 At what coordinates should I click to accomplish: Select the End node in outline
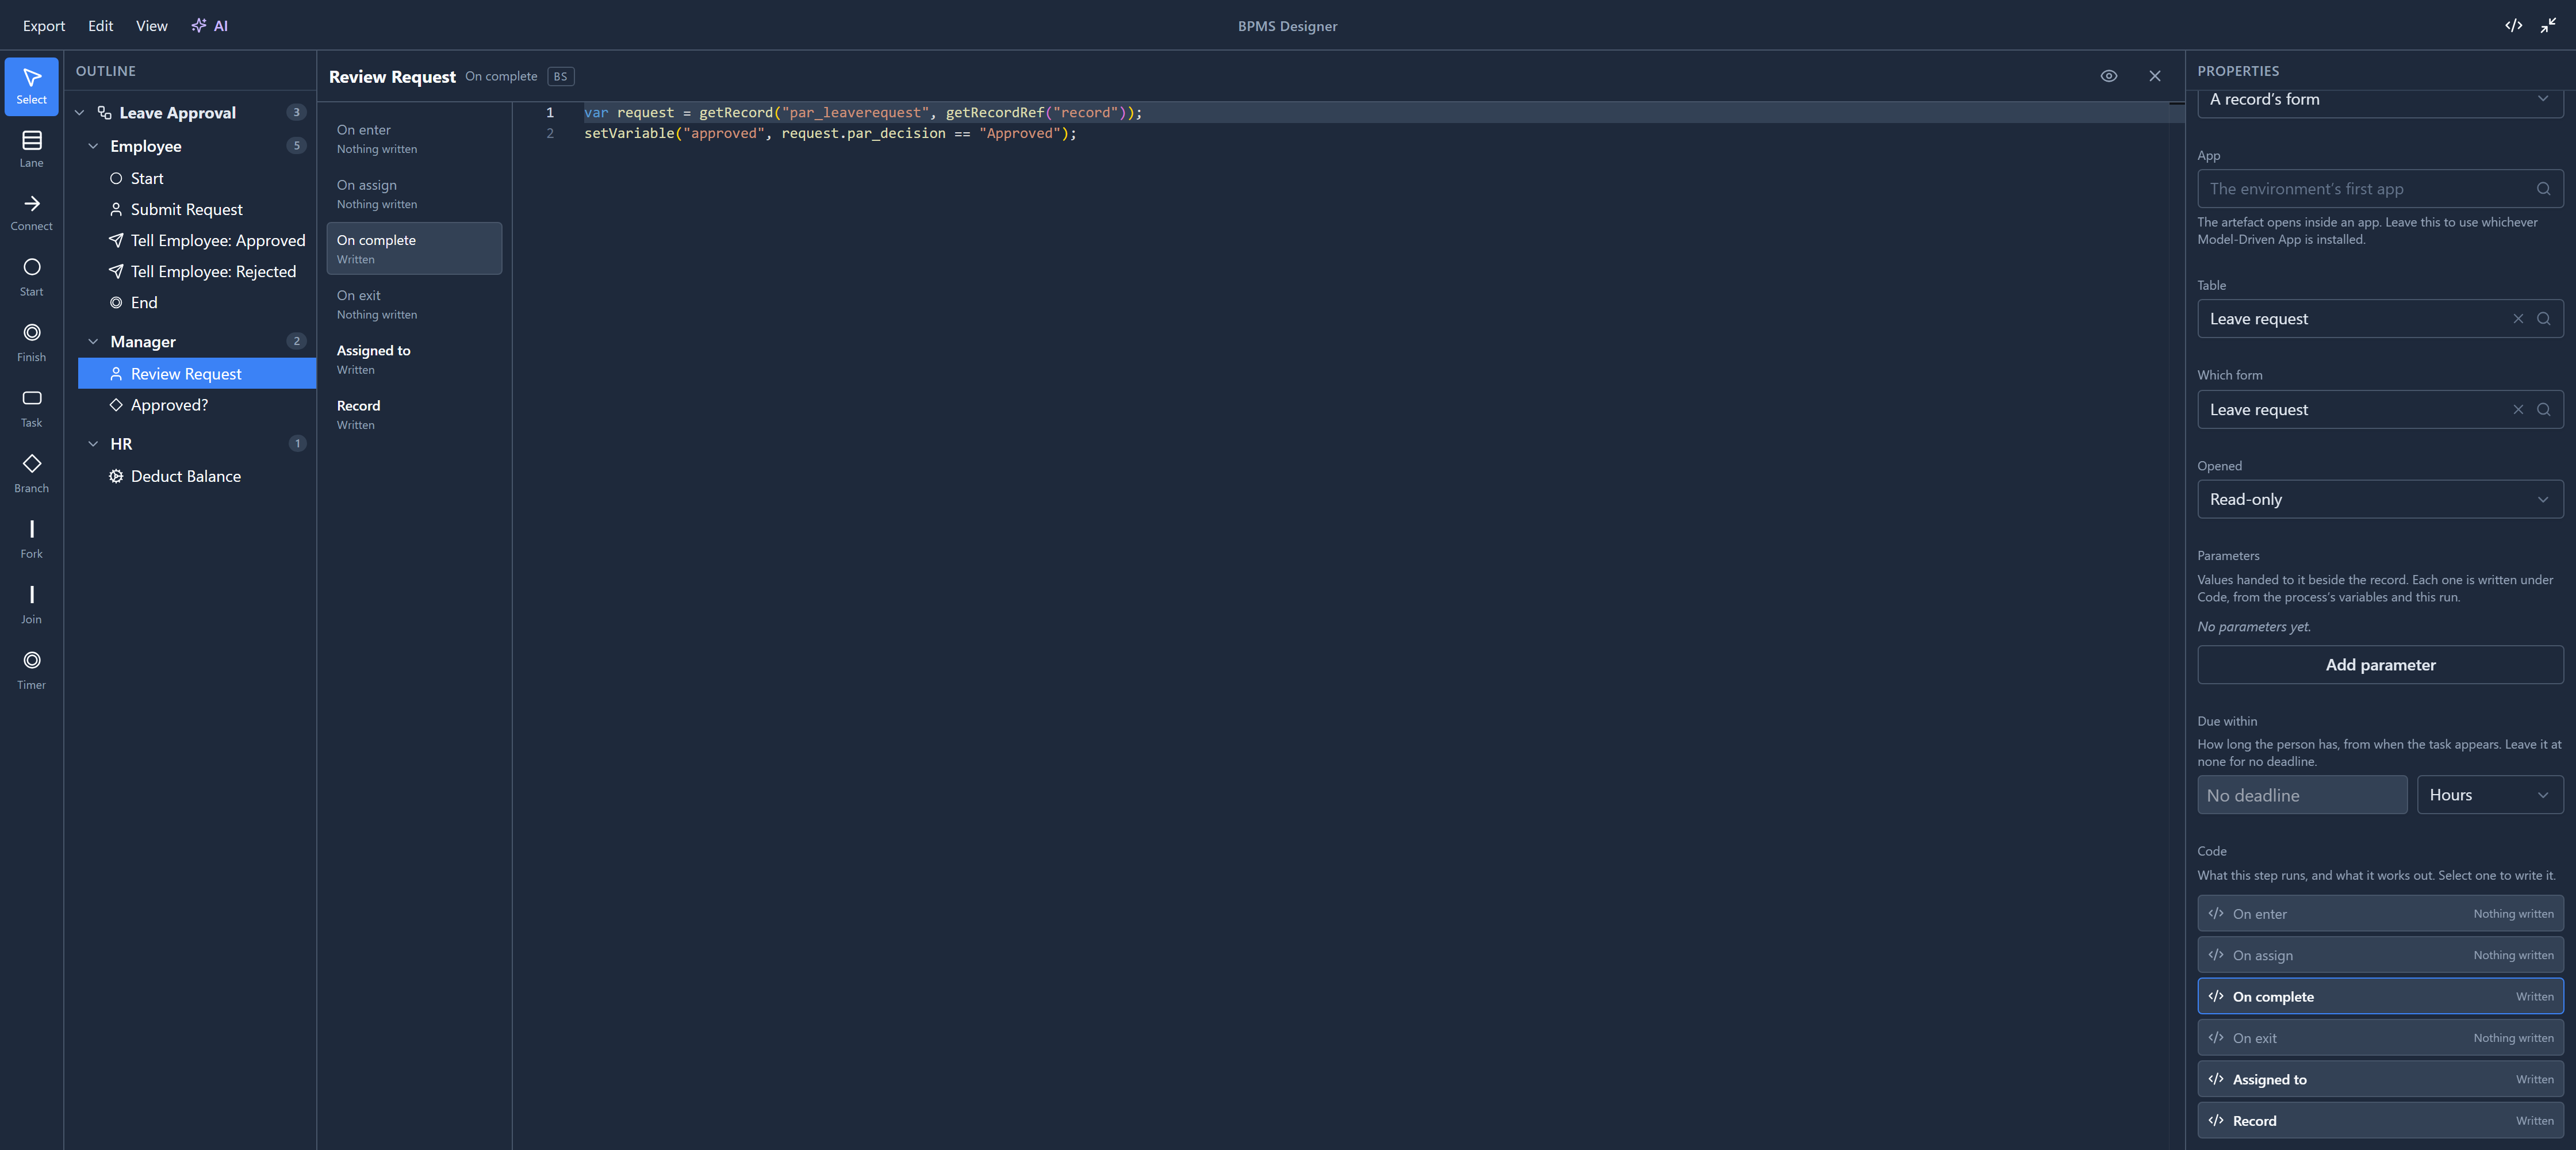tap(197, 302)
